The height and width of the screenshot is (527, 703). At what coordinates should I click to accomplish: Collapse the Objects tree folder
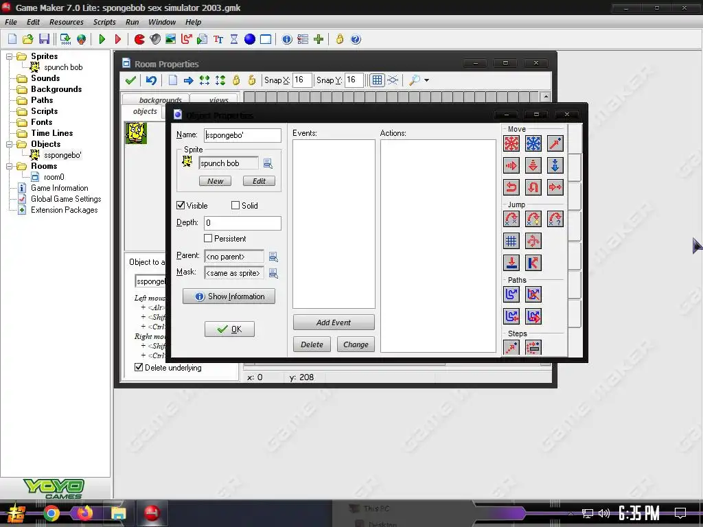(9, 144)
